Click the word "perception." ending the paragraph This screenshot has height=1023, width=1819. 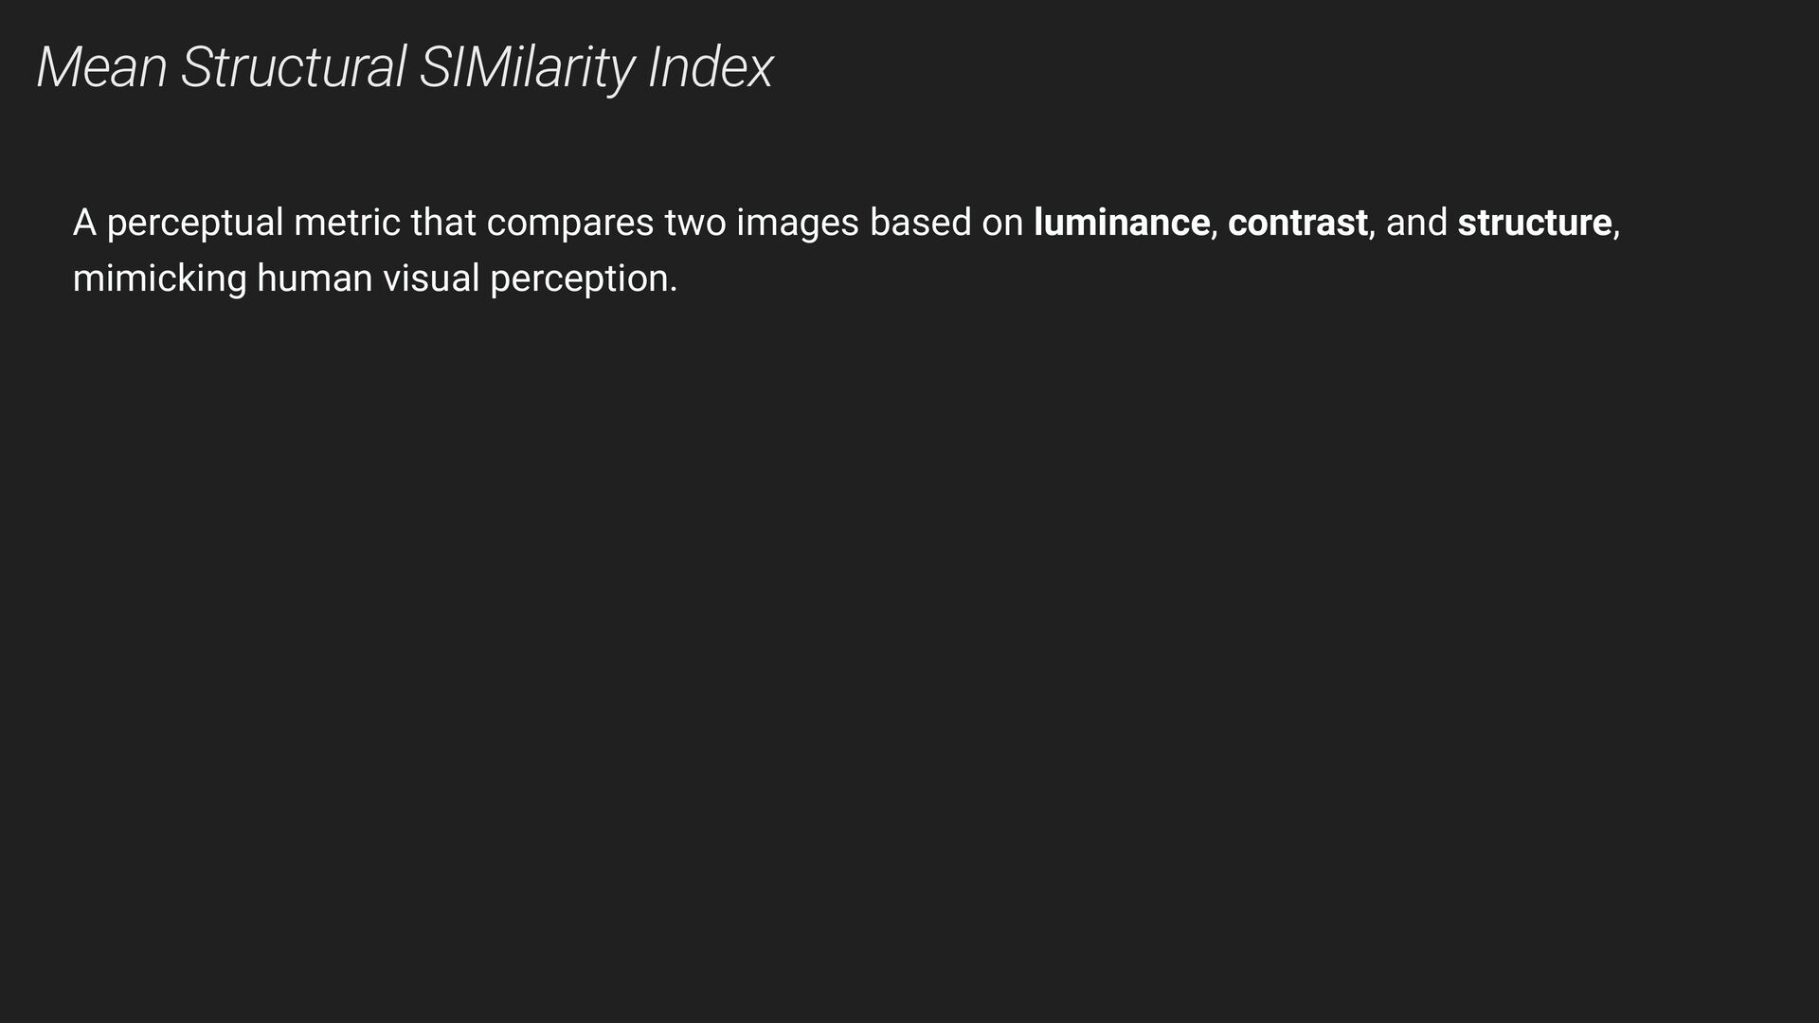pyautogui.click(x=584, y=280)
